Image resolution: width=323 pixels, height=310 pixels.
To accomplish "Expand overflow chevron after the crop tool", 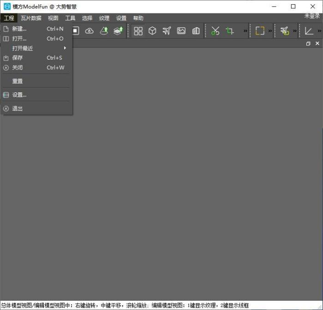I will point(245,31).
